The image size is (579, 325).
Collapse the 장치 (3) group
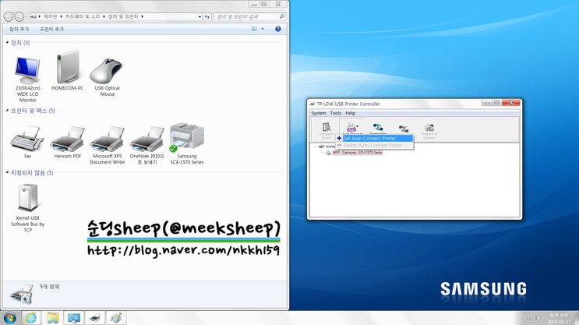tap(7, 42)
